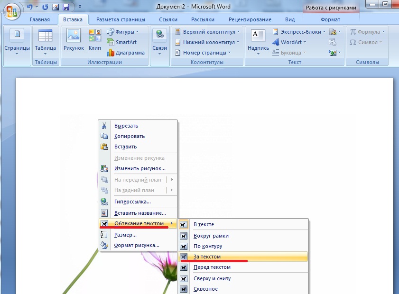Click the Redo icon in quick access toolbar
This screenshot has width=399, height=294.
point(45,7)
